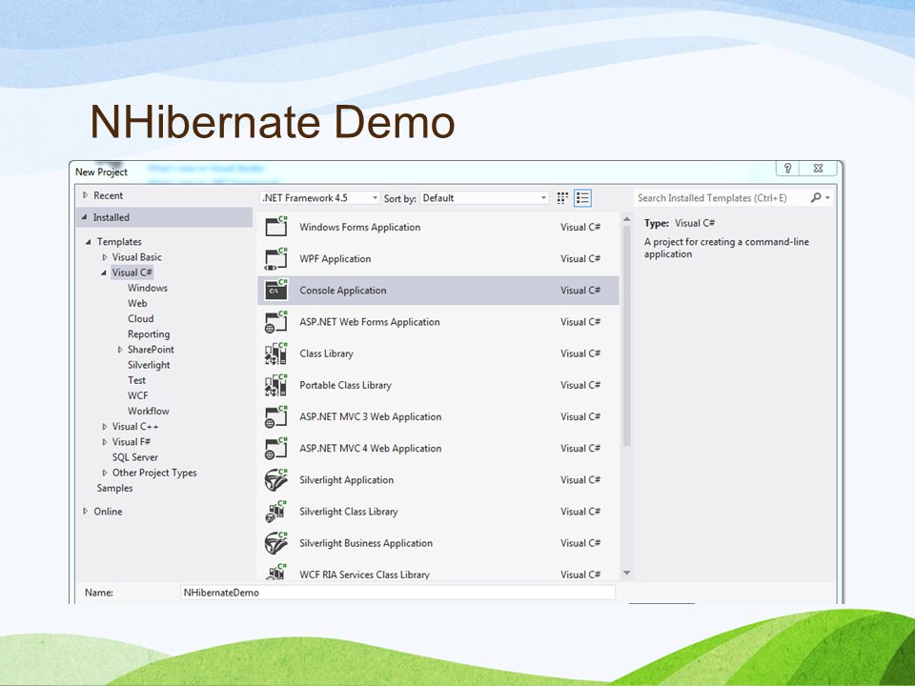Viewport: 915px width, 686px height.
Task: Expand the Visual Basic node
Action: 105,257
